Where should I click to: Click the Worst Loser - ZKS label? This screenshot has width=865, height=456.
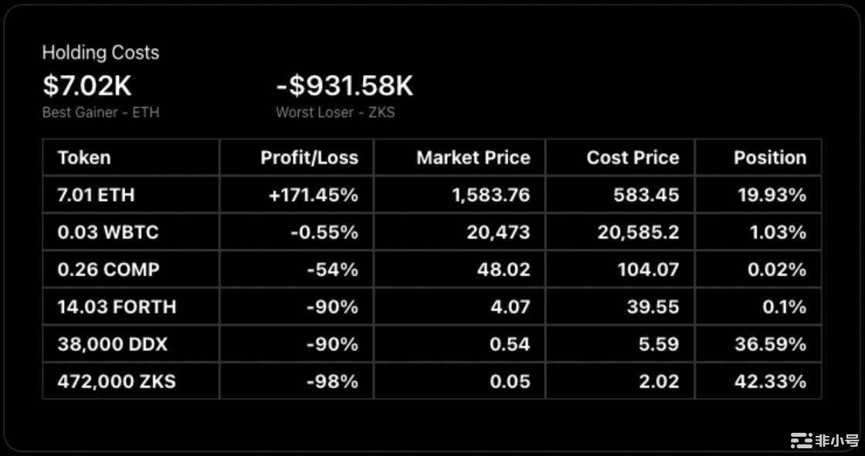pos(335,112)
